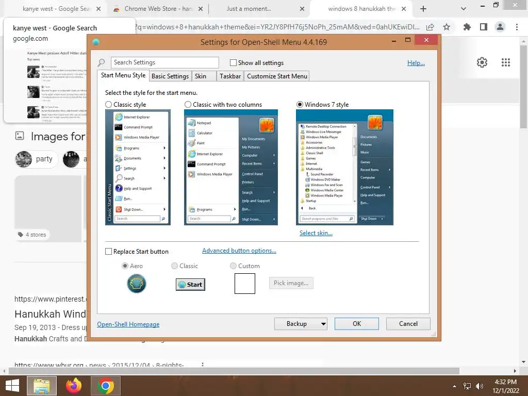Viewport: 528px width, 396px height.
Task: Open the Skin tab
Action: tap(204, 76)
